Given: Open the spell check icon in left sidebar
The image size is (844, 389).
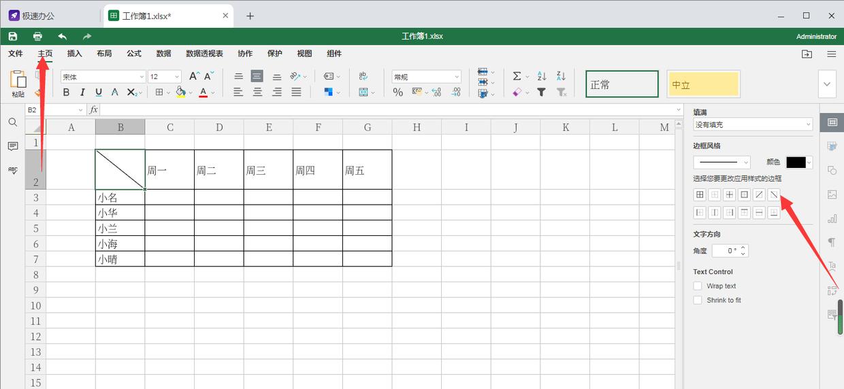Looking at the screenshot, I should click(x=13, y=170).
